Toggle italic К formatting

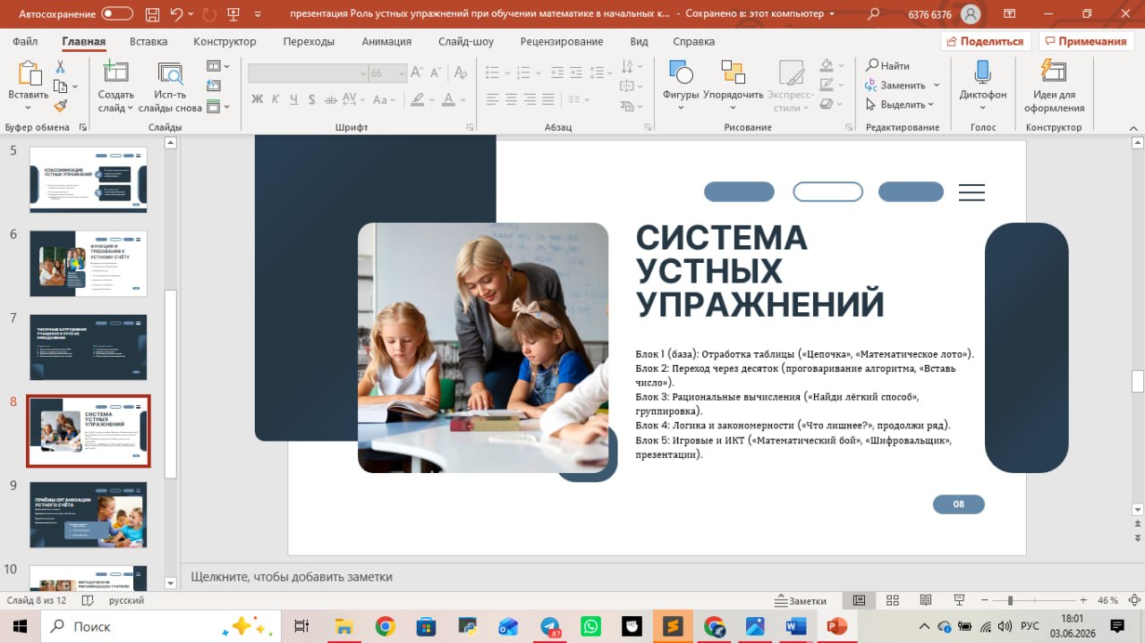tap(276, 99)
